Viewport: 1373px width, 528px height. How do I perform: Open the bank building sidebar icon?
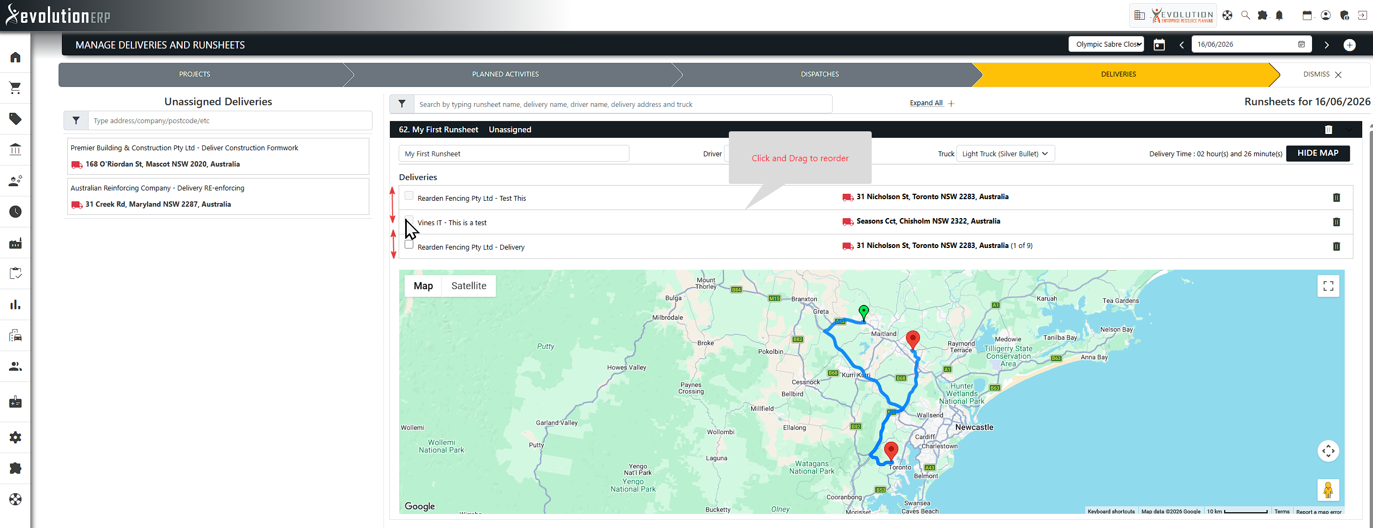pos(15,150)
